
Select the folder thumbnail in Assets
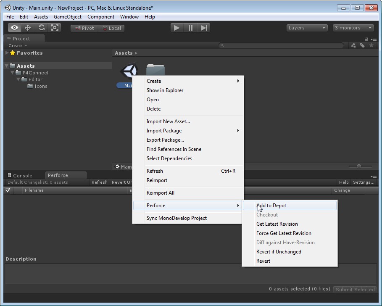[155, 70]
